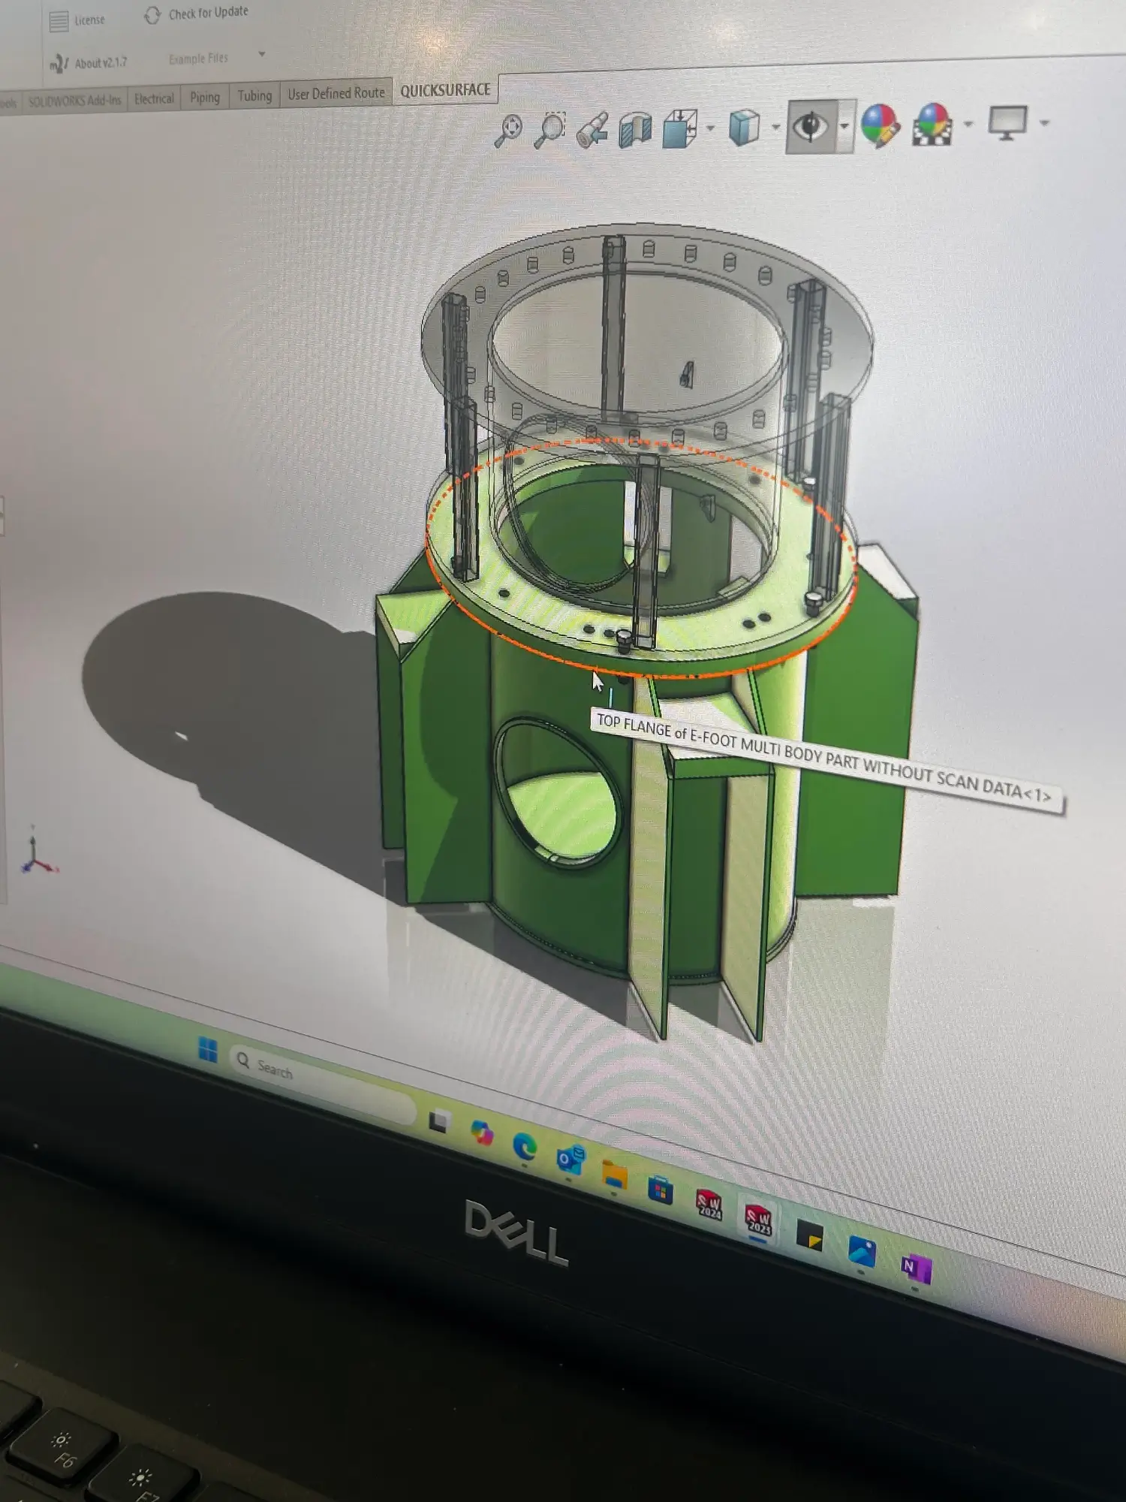Open About v2.1.7
Image resolution: width=1126 pixels, height=1502 pixels.
(89, 64)
